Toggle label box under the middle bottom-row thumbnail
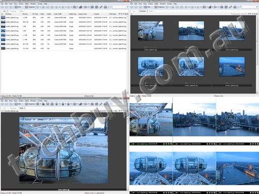The height and width of the screenshot is (194, 259). (186, 83)
